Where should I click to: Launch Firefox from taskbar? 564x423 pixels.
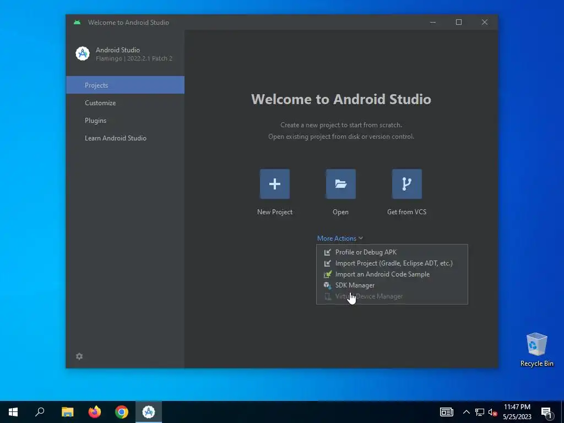click(95, 412)
